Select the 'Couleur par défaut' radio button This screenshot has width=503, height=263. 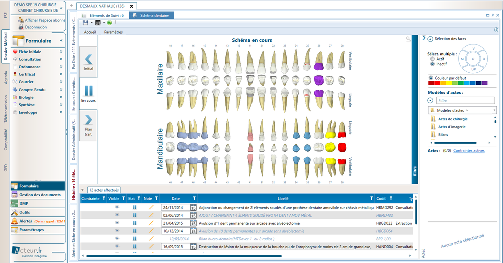pos(431,78)
